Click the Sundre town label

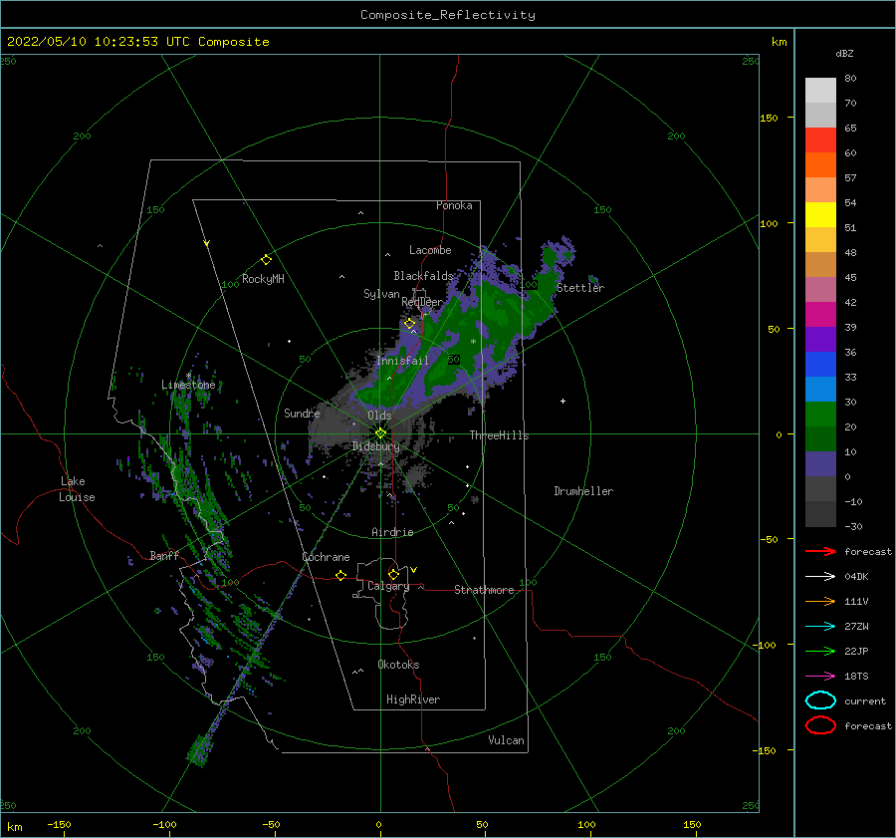click(302, 413)
